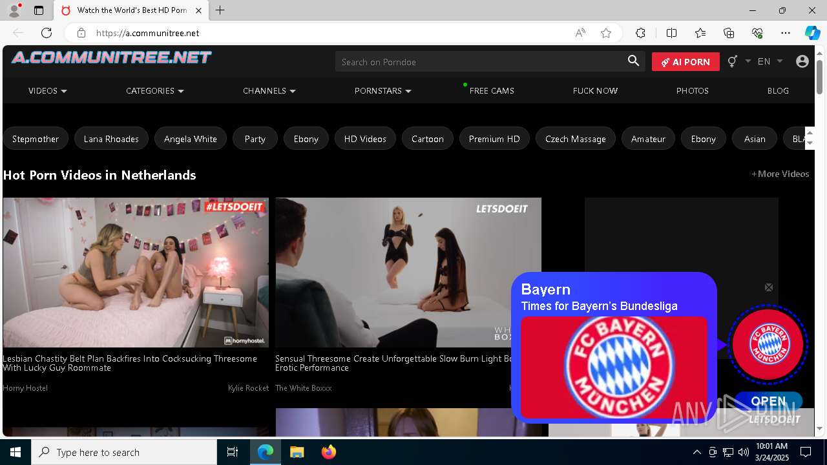Expand the Channels dropdown menu
Image resolution: width=827 pixels, height=465 pixels.
point(269,91)
